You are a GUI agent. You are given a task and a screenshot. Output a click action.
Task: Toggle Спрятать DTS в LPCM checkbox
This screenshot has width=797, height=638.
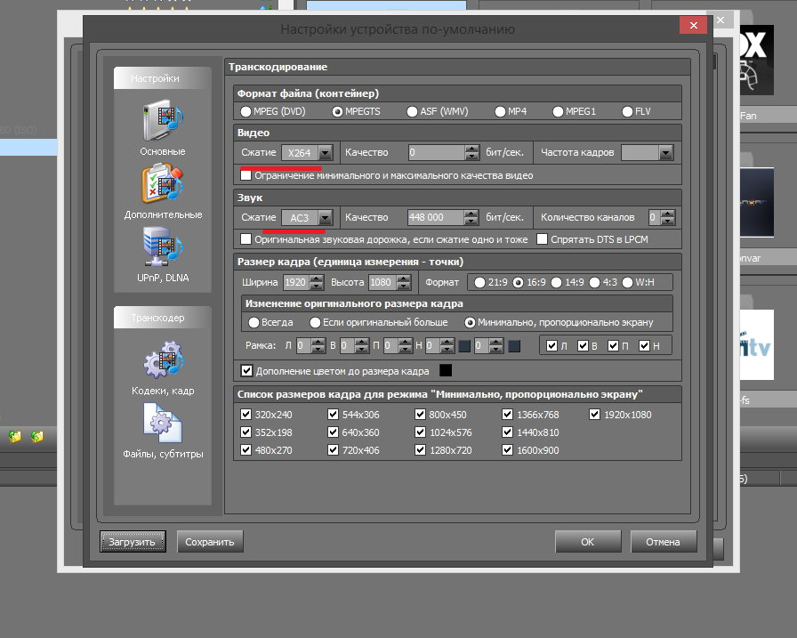coord(542,239)
